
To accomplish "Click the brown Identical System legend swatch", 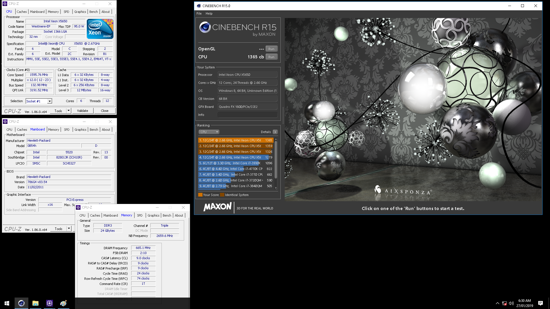I will (222, 195).
